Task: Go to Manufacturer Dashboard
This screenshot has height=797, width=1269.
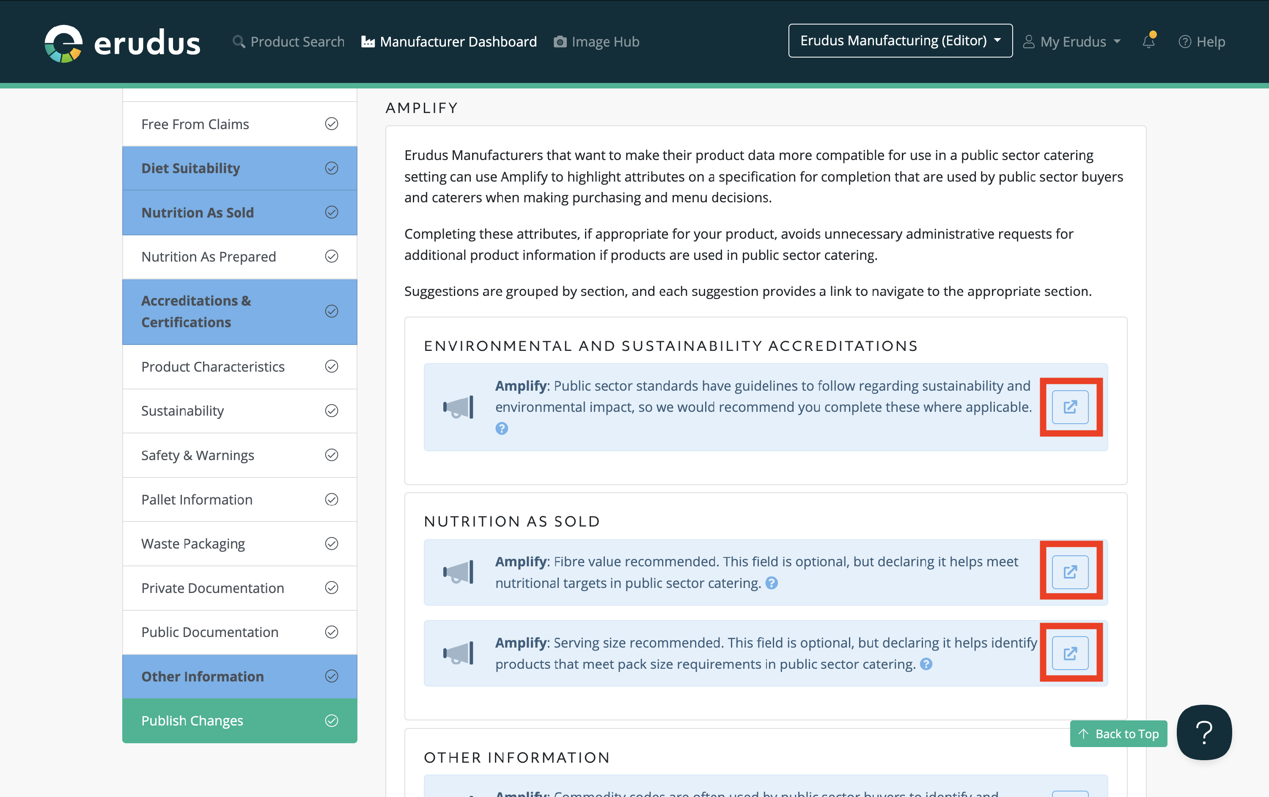Action: pyautogui.click(x=449, y=41)
